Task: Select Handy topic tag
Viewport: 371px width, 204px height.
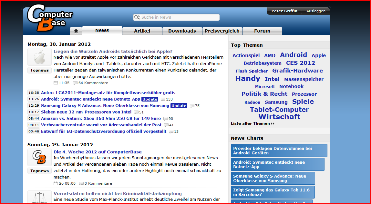Action: coord(247,78)
